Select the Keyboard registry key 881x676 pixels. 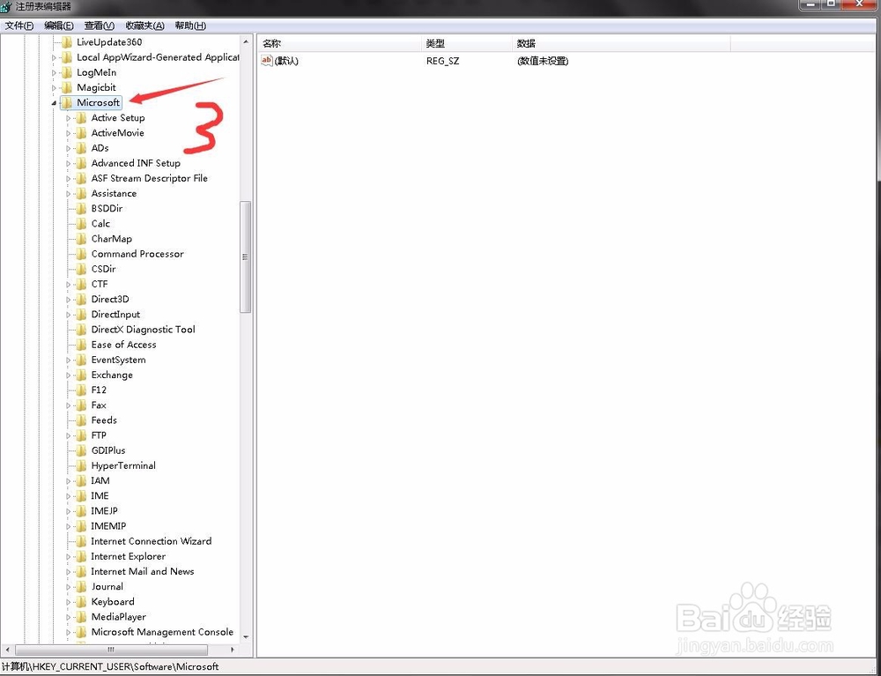[x=113, y=602]
